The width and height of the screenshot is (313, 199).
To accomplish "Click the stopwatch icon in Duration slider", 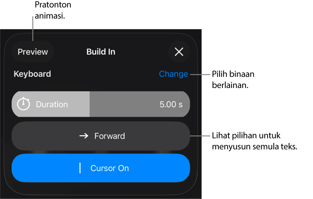I will [23, 104].
